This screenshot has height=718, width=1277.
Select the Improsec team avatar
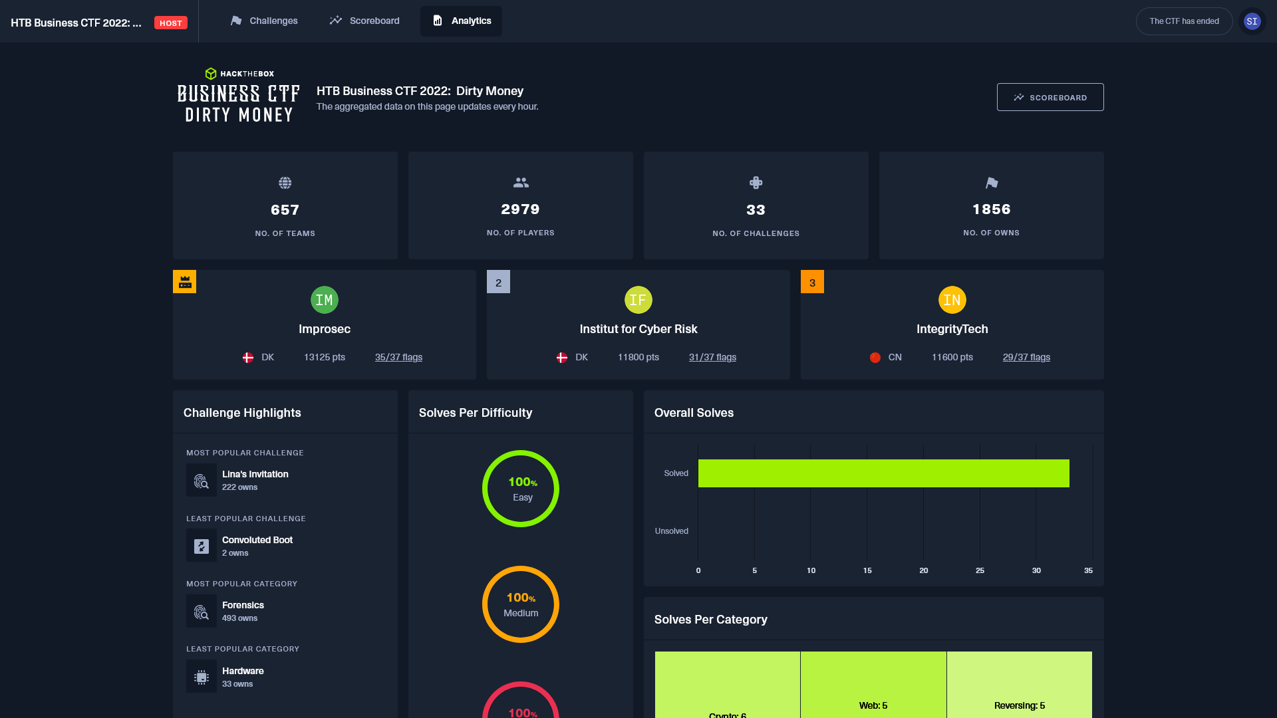click(x=325, y=299)
